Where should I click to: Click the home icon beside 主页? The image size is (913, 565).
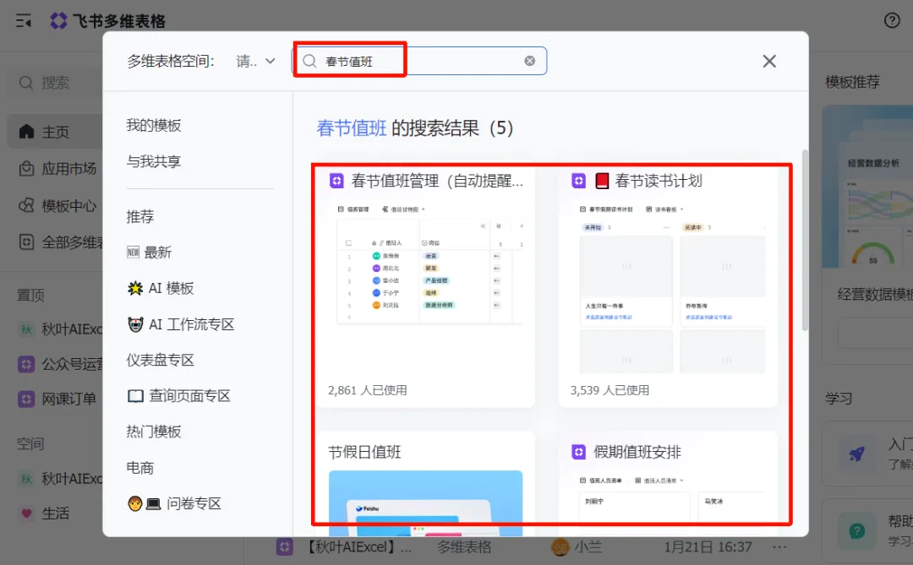tap(26, 132)
